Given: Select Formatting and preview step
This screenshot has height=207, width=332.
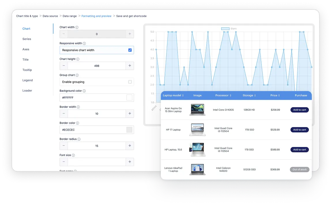Looking at the screenshot, I should pos(96,16).
